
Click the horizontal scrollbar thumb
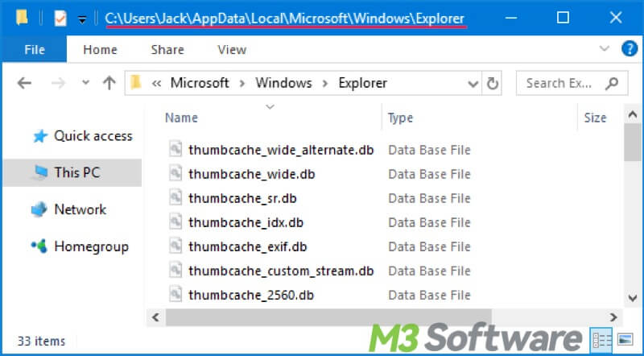328,317
